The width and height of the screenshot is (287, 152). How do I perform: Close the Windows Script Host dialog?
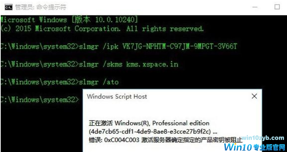(x=254, y=96)
